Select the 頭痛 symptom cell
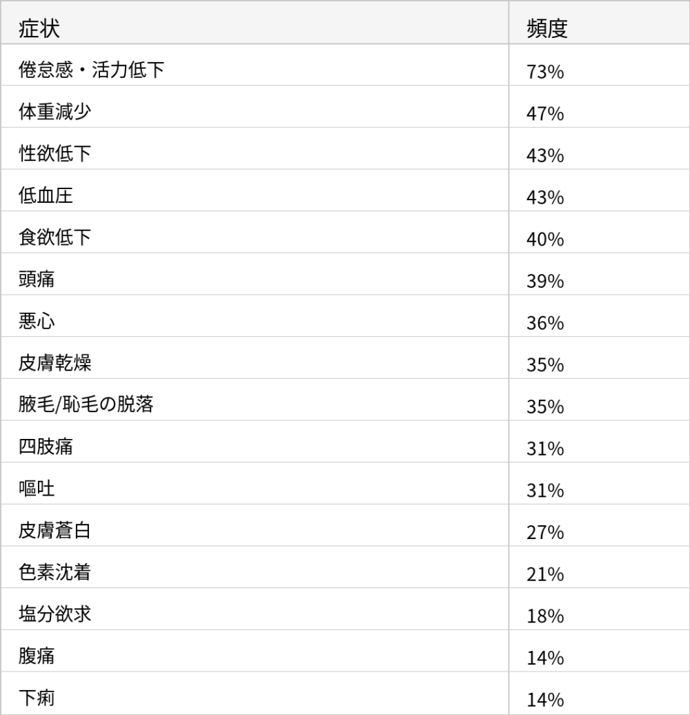 (x=37, y=279)
